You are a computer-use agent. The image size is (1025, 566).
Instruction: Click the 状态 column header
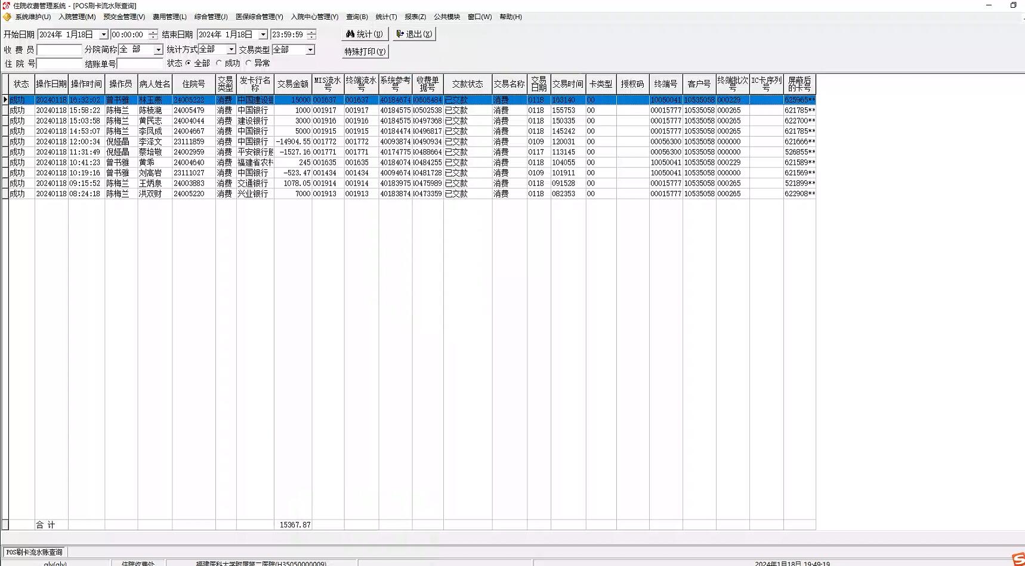tap(21, 84)
